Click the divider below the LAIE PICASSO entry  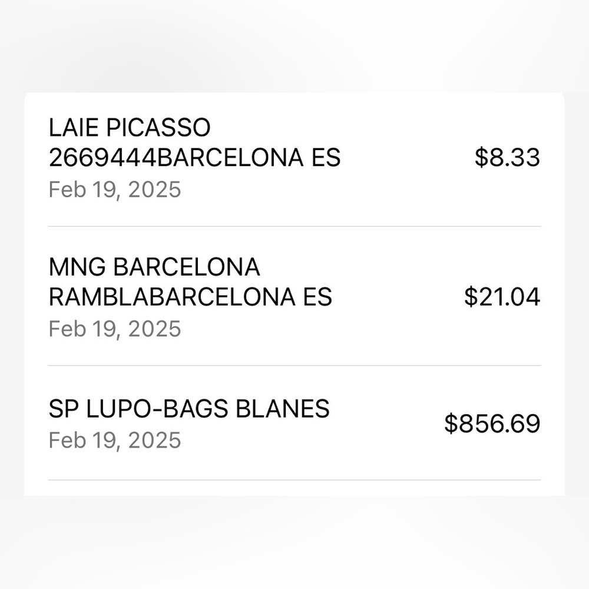(x=294, y=227)
